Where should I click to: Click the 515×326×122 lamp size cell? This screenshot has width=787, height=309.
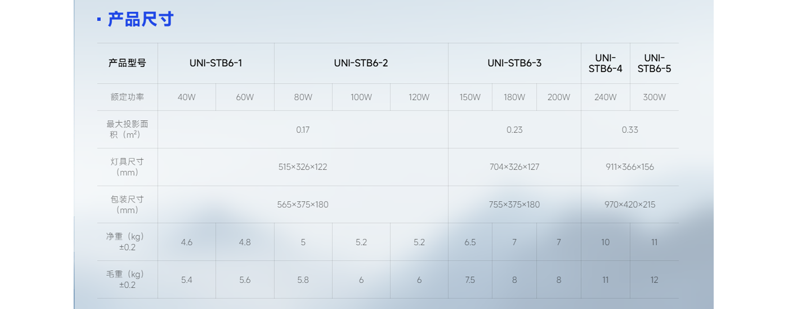pyautogui.click(x=303, y=167)
